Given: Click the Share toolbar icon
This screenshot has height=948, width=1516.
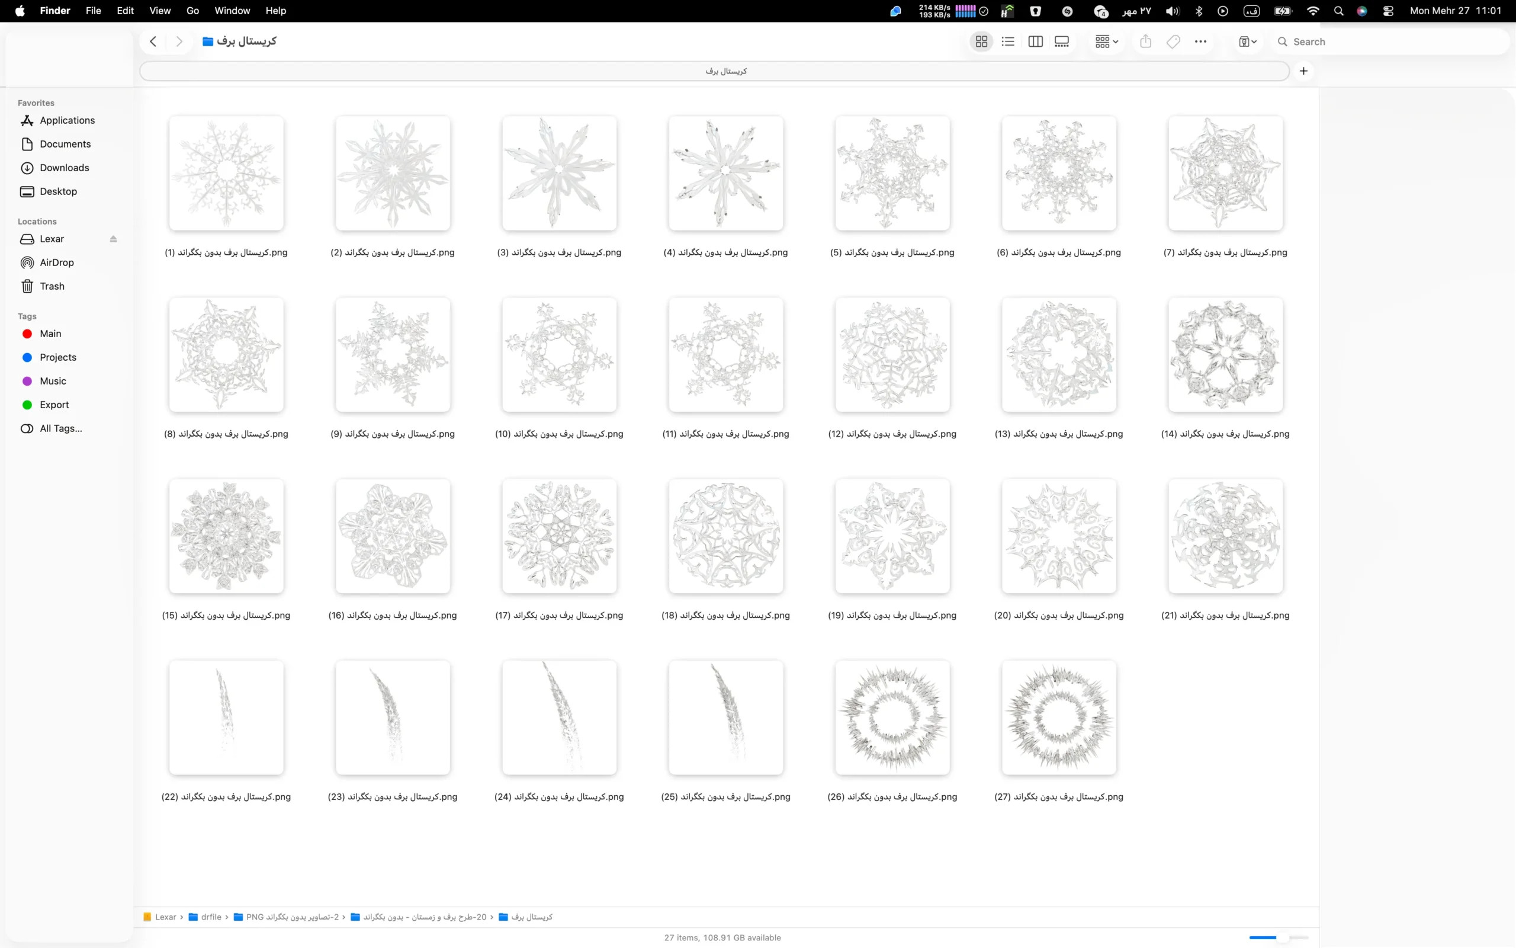Looking at the screenshot, I should tap(1146, 41).
